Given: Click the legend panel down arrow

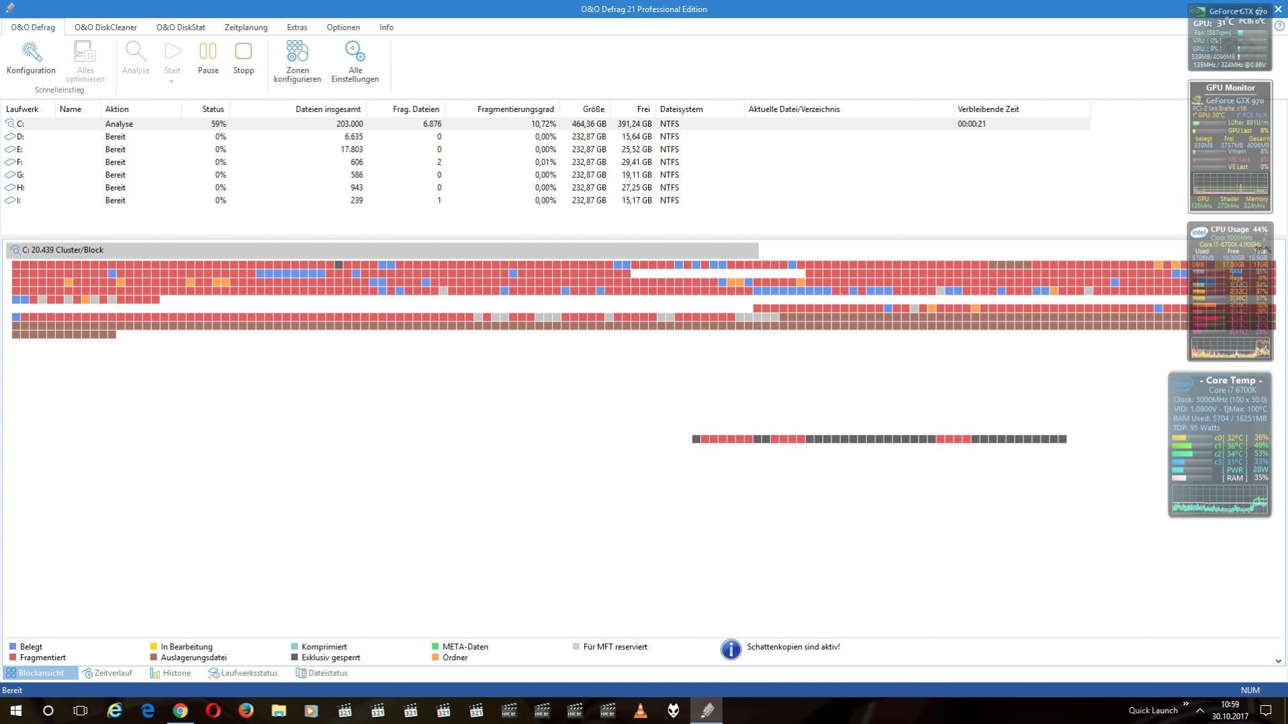Looking at the screenshot, I should (1278, 661).
